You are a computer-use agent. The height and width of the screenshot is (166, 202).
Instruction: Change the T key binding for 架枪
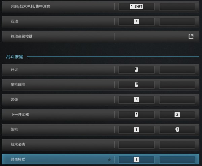click(136, 129)
